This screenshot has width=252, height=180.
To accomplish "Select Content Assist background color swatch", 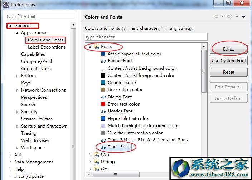I will click(x=103, y=68).
